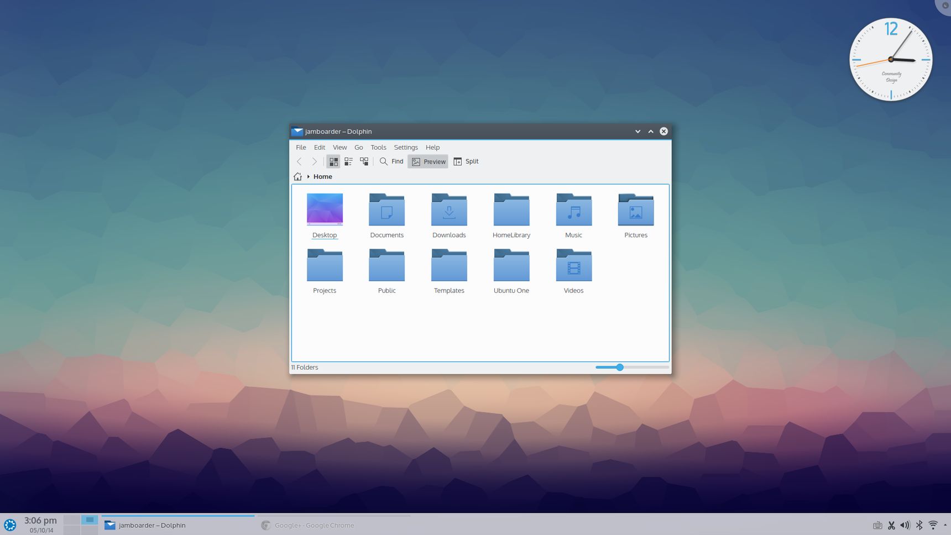Viewport: 951px width, 535px height.
Task: Expand hidden system tray icons arrow
Action: click(945, 524)
